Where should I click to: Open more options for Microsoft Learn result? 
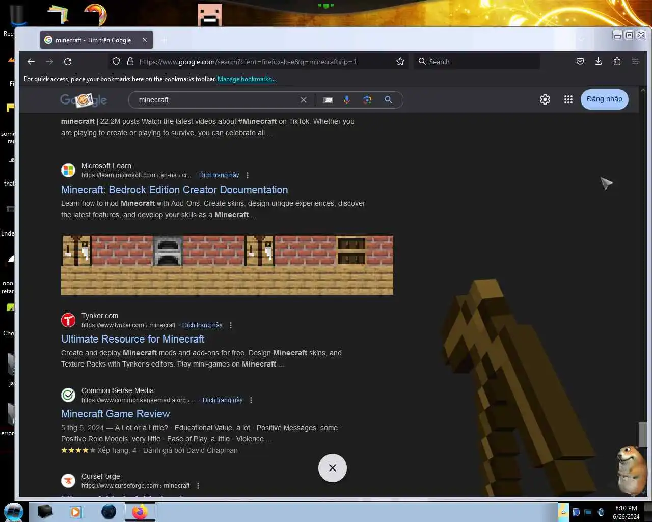(248, 175)
